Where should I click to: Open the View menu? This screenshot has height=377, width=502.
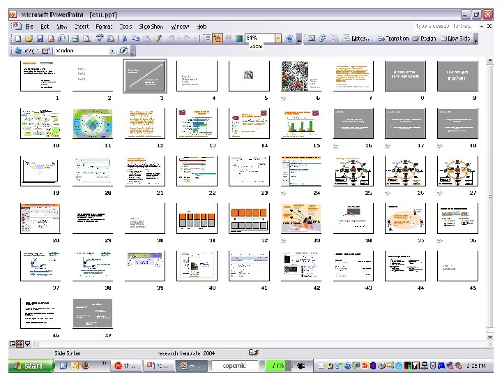(x=62, y=27)
